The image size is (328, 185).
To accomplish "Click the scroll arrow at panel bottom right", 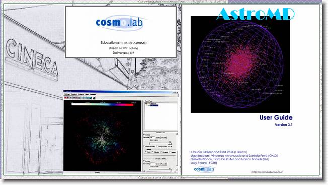I will (x=177, y=169).
